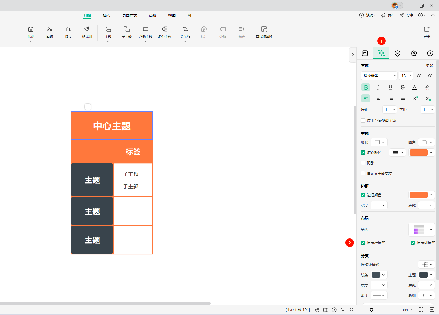Open the 字距 character spacing dropdown
439x315 pixels.
(x=428, y=110)
